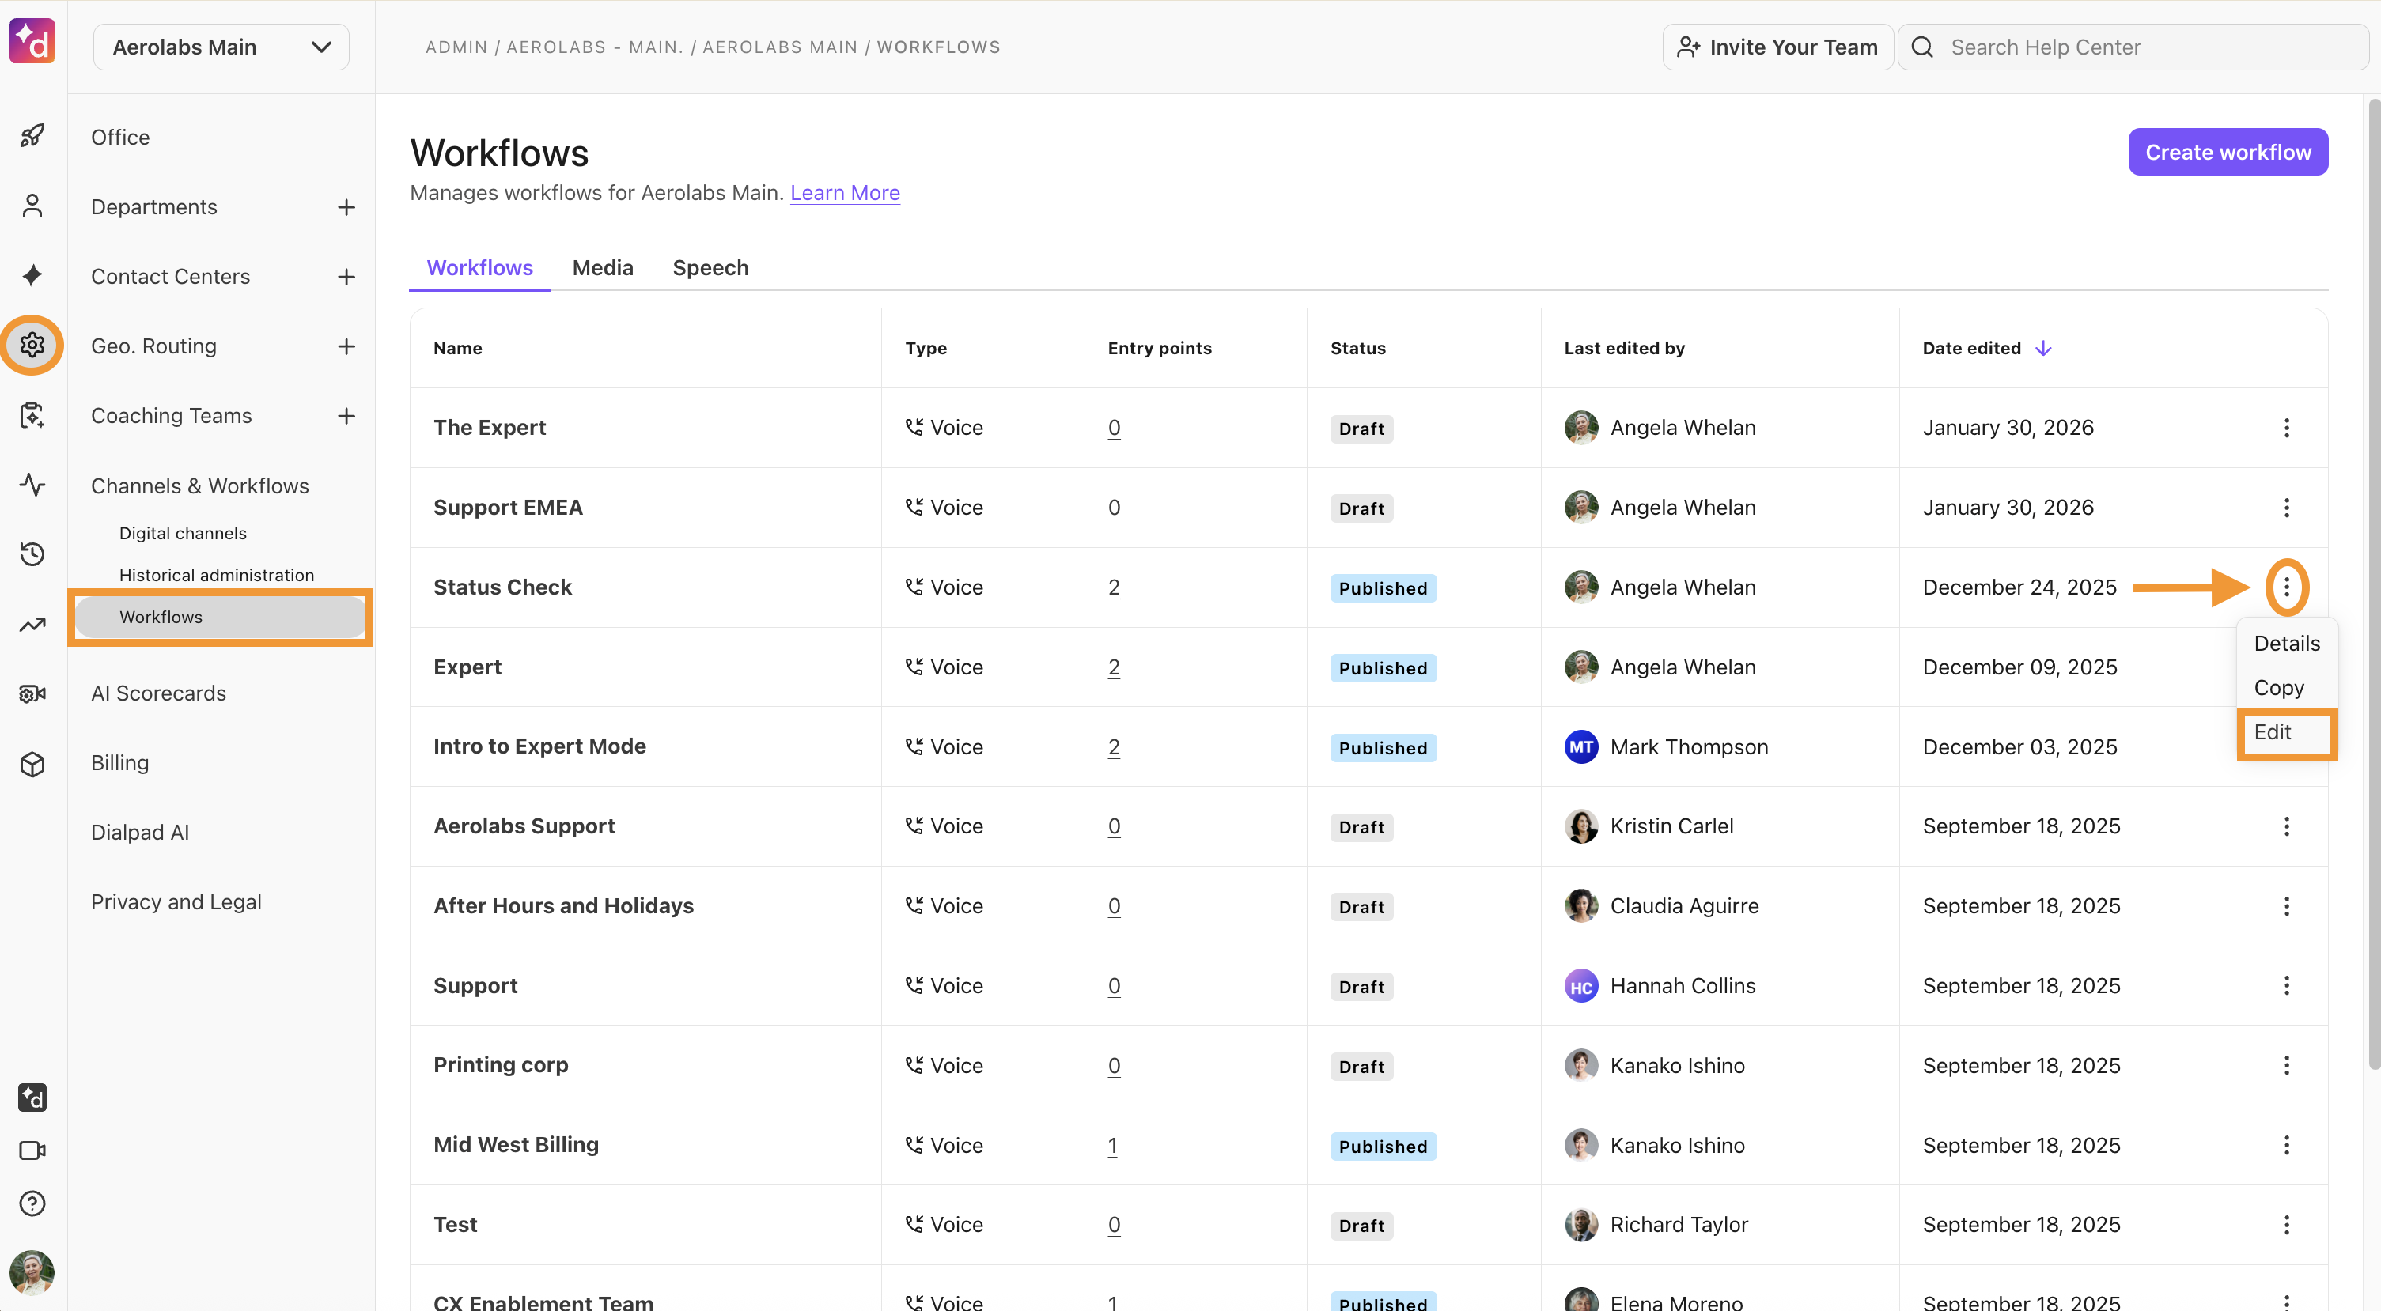Click Invite Your Team button
Image resolution: width=2381 pixels, height=1311 pixels.
pyautogui.click(x=1777, y=47)
